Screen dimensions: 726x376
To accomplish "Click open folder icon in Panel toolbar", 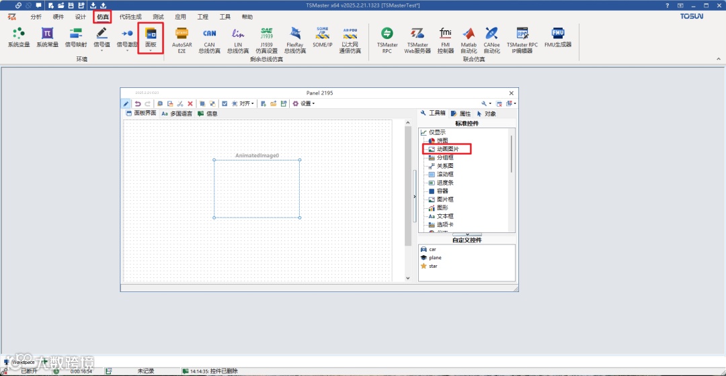I will 273,103.
